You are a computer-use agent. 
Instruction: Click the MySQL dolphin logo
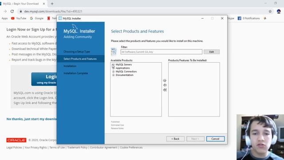pos(75,27)
